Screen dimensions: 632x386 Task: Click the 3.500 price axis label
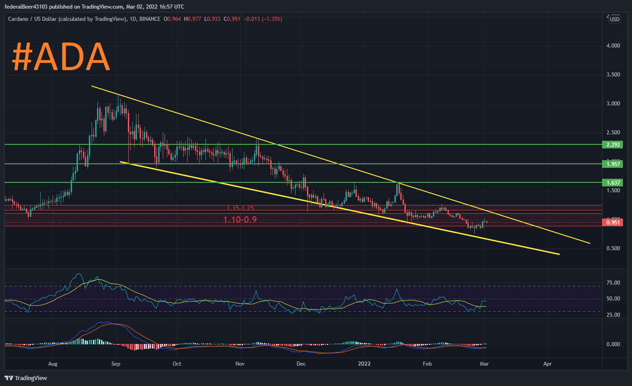613,75
